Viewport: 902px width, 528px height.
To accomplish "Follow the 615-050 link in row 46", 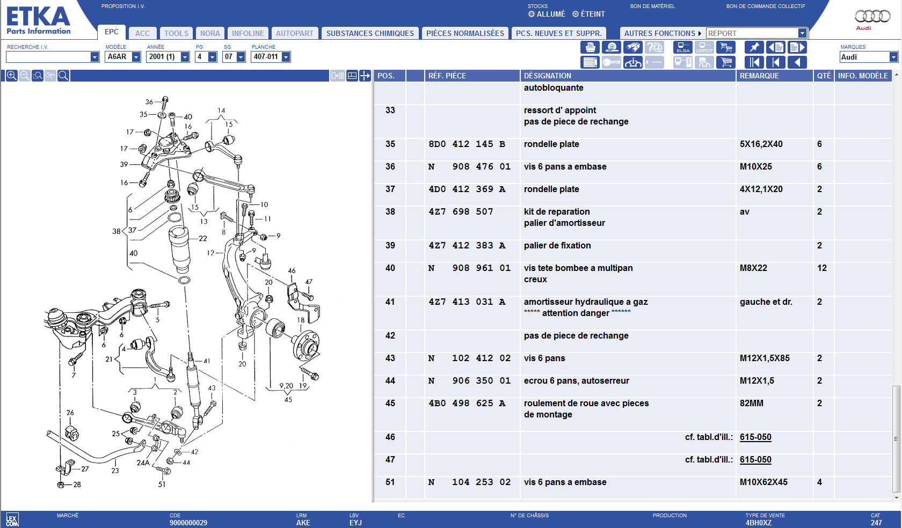I will (755, 437).
